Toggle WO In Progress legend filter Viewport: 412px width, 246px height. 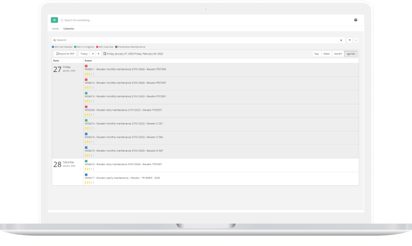pyautogui.click(x=83, y=47)
